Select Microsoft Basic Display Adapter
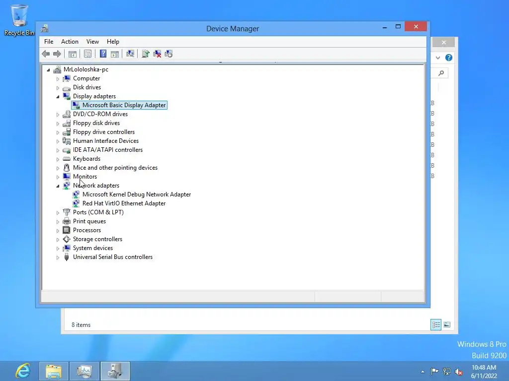The height and width of the screenshot is (381, 509). [x=124, y=105]
